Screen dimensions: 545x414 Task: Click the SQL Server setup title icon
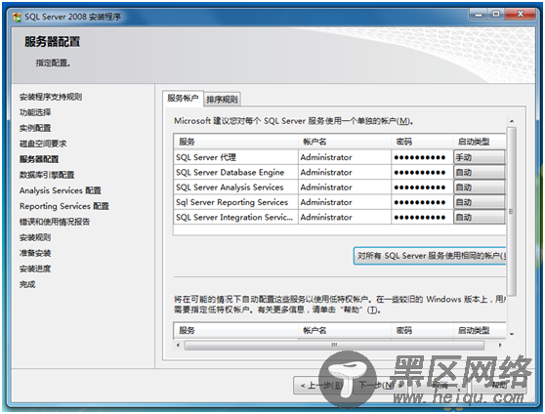point(17,17)
